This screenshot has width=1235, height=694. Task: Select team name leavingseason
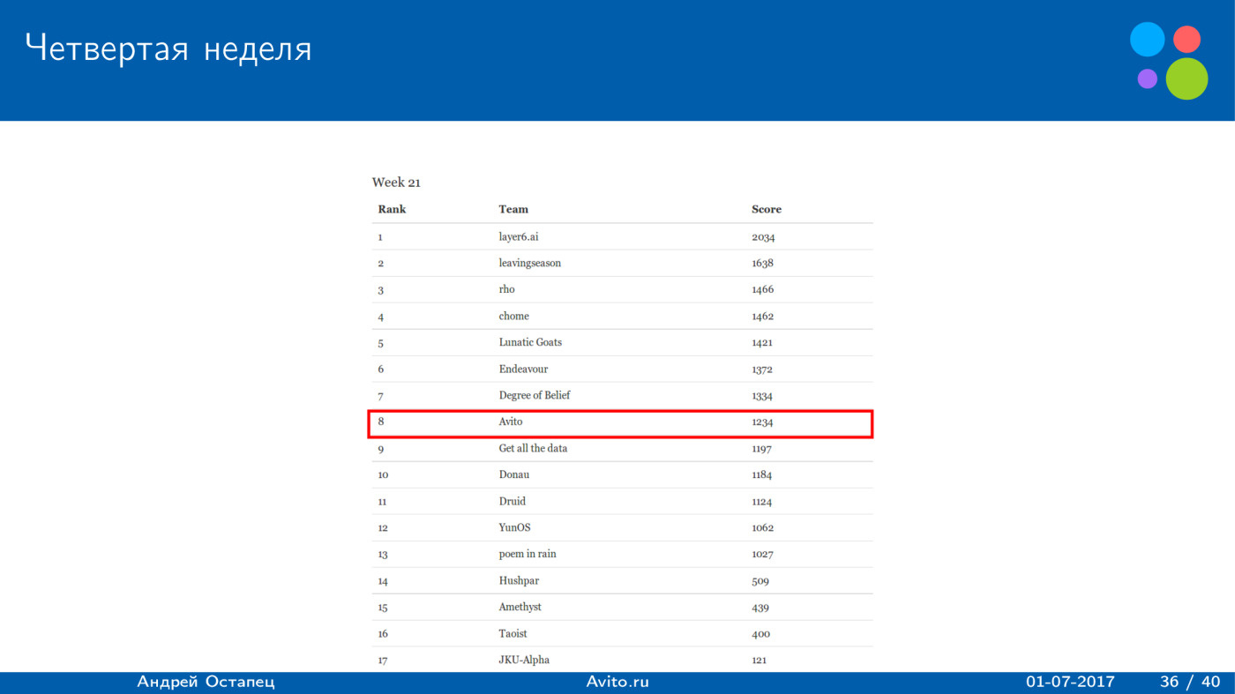pos(529,263)
